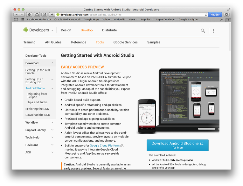Open the Apple Developer bookmark
Image resolution: width=243 pixels, height=186 pixels.
165,19
